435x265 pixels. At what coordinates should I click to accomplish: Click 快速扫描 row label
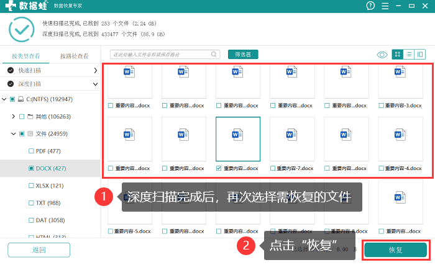coord(30,70)
